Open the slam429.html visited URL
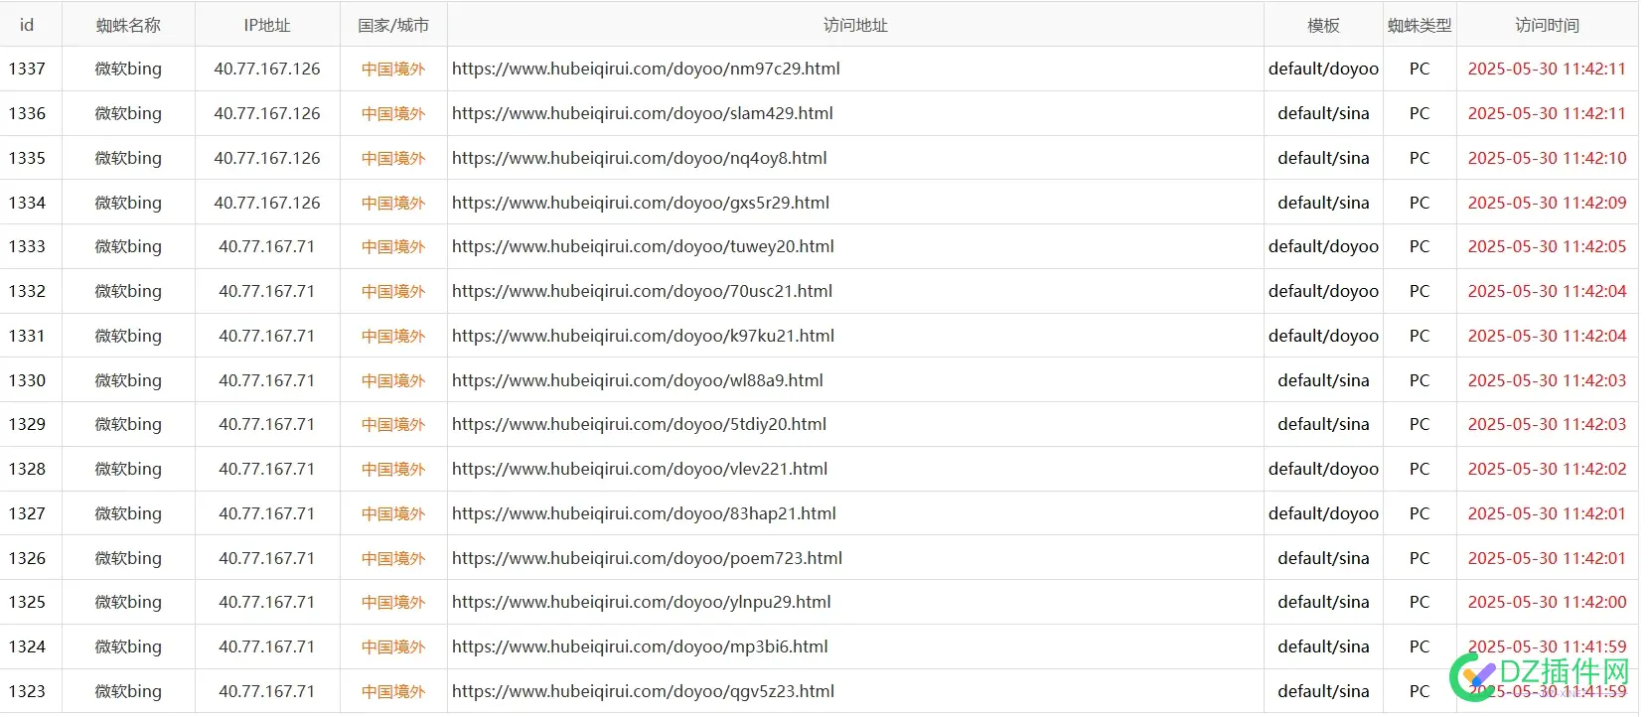Screen dimensions: 1648x717 (642, 113)
